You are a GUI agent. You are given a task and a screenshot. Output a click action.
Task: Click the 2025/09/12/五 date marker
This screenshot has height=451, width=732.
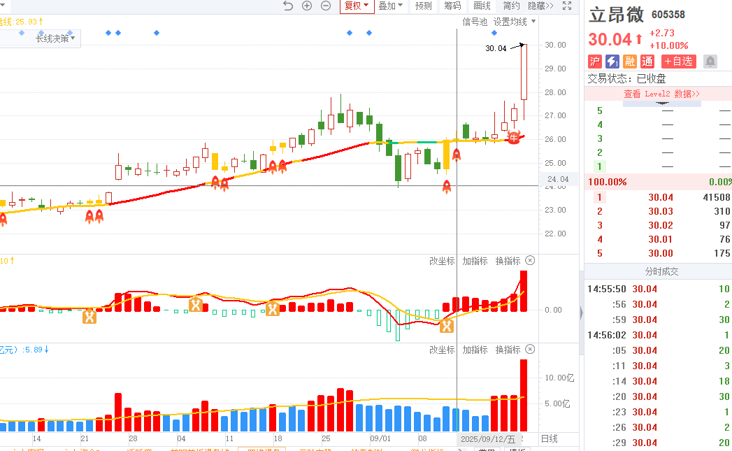tap(488, 439)
